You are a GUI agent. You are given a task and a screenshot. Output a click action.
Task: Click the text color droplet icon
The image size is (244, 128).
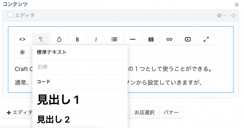click(59, 39)
